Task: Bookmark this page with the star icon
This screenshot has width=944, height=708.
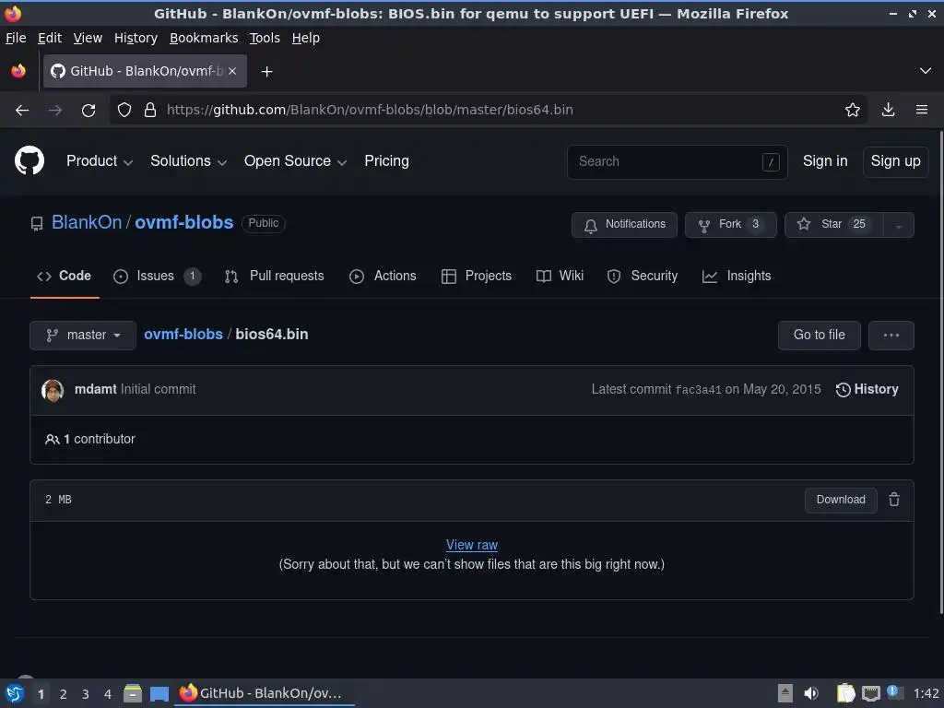Action: pos(853,111)
